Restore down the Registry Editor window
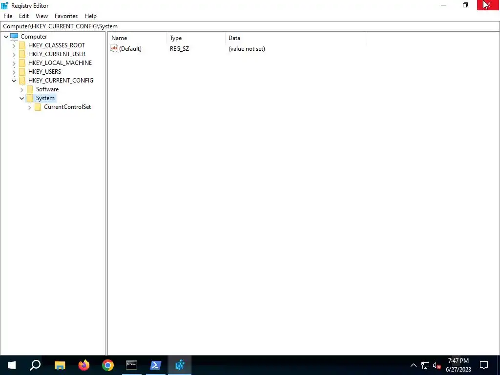This screenshot has height=375, width=500. (465, 5)
